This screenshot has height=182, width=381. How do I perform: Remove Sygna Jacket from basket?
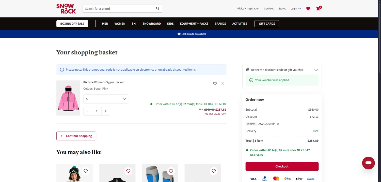[x=223, y=84]
